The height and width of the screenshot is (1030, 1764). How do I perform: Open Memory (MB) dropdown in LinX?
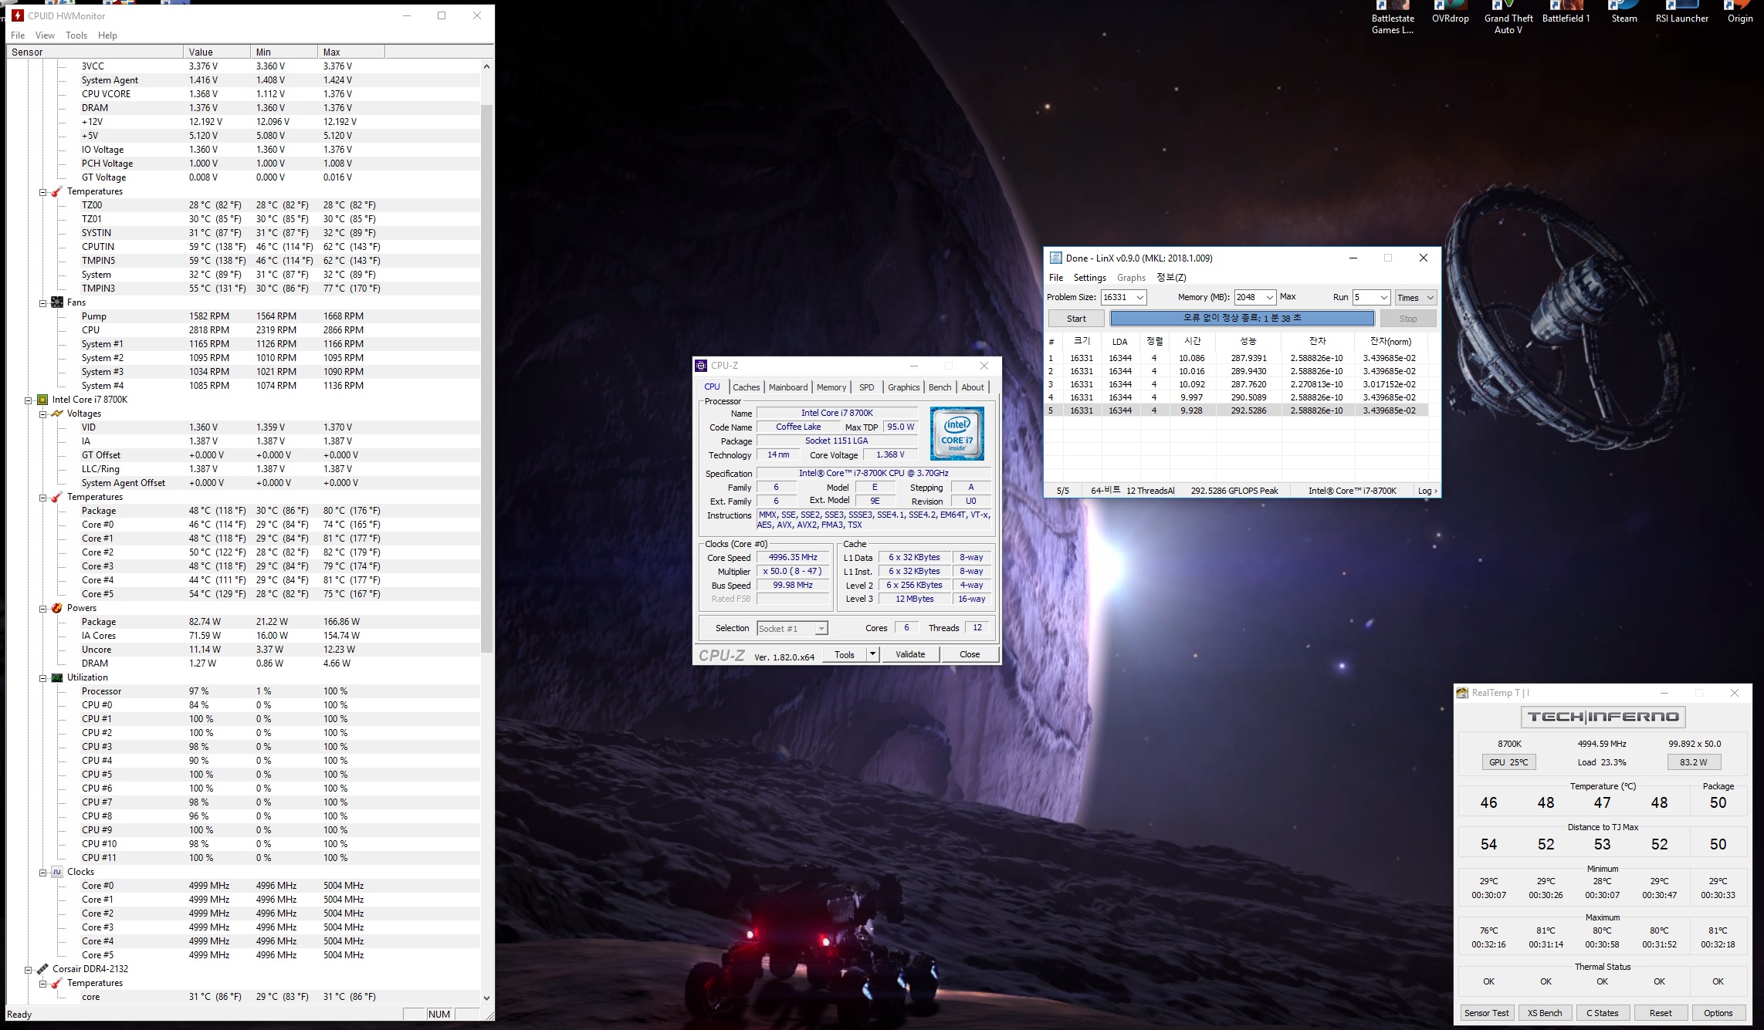(x=1269, y=298)
